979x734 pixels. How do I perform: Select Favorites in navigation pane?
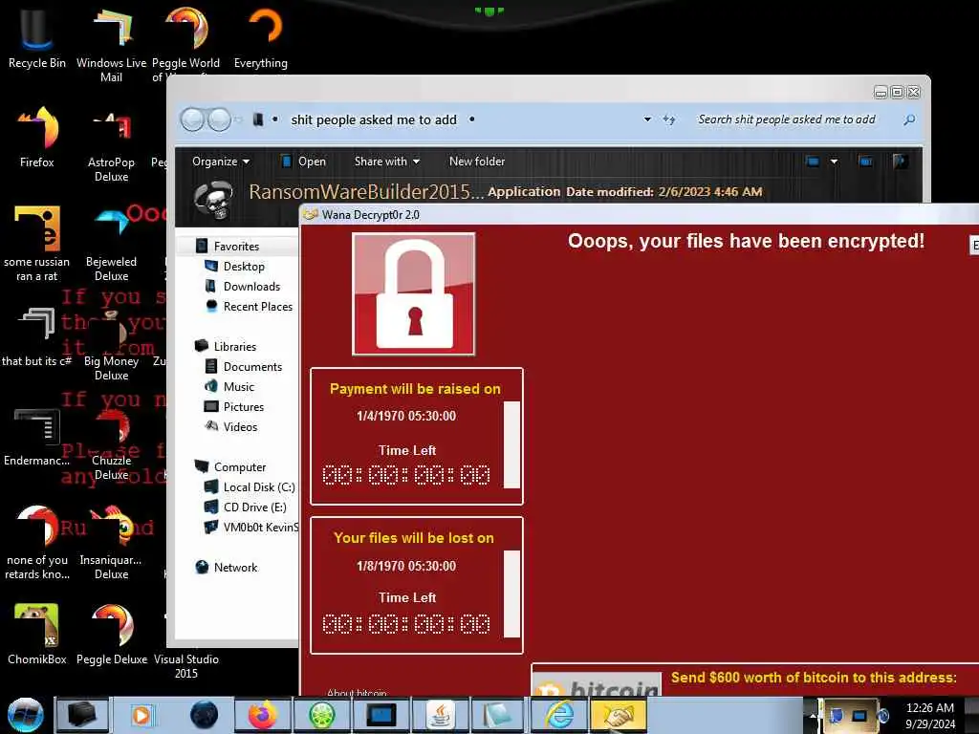point(236,247)
